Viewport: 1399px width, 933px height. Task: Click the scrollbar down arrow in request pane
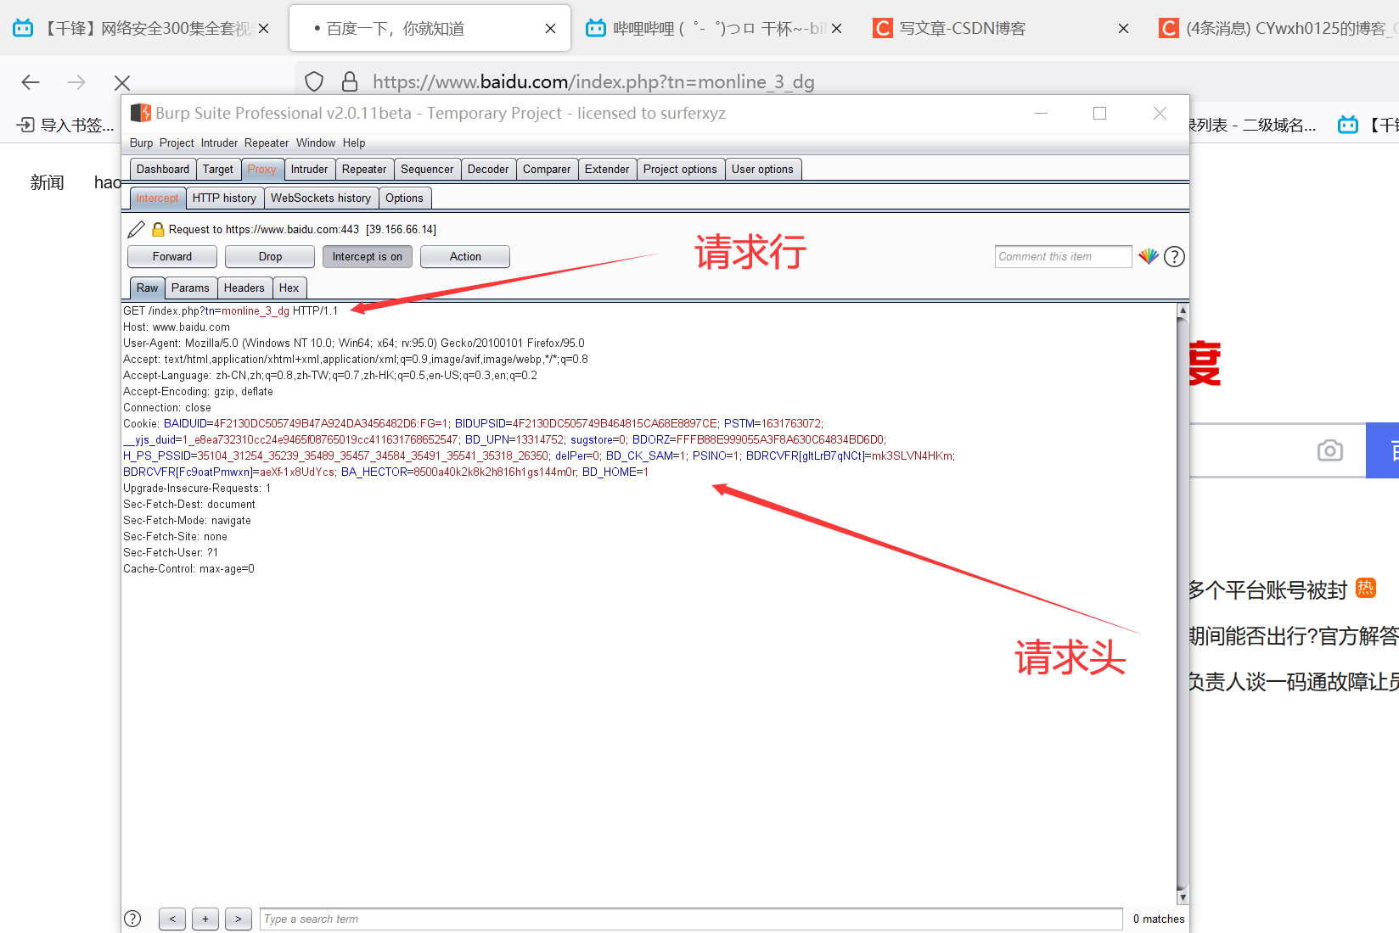[x=1183, y=897]
